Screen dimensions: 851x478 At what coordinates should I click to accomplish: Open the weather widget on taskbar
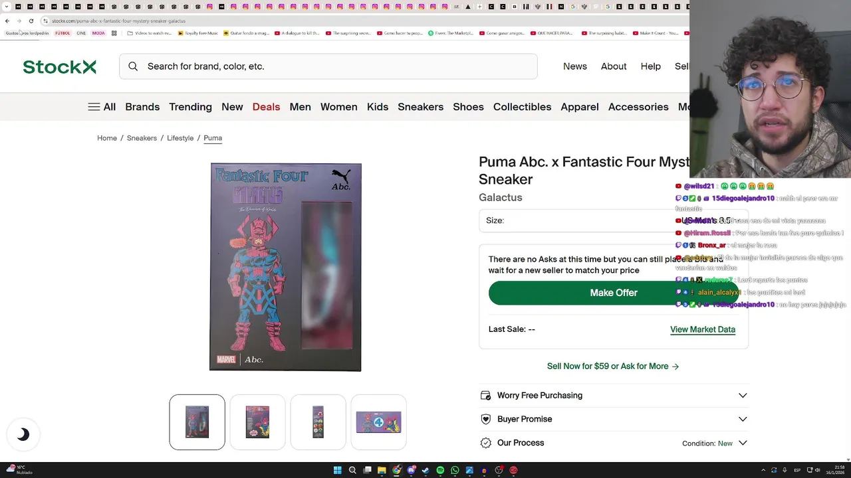pyautogui.click(x=19, y=470)
